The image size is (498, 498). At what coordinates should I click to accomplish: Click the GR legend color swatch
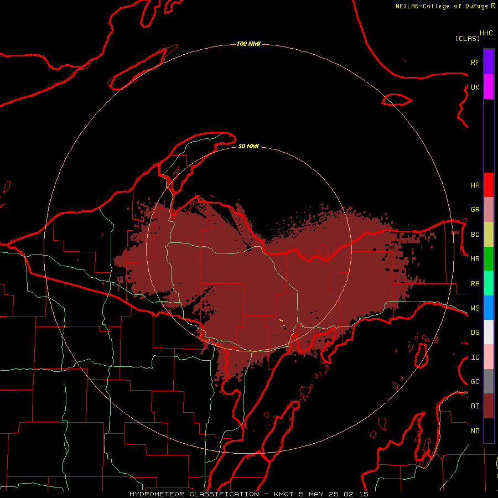coord(489,209)
